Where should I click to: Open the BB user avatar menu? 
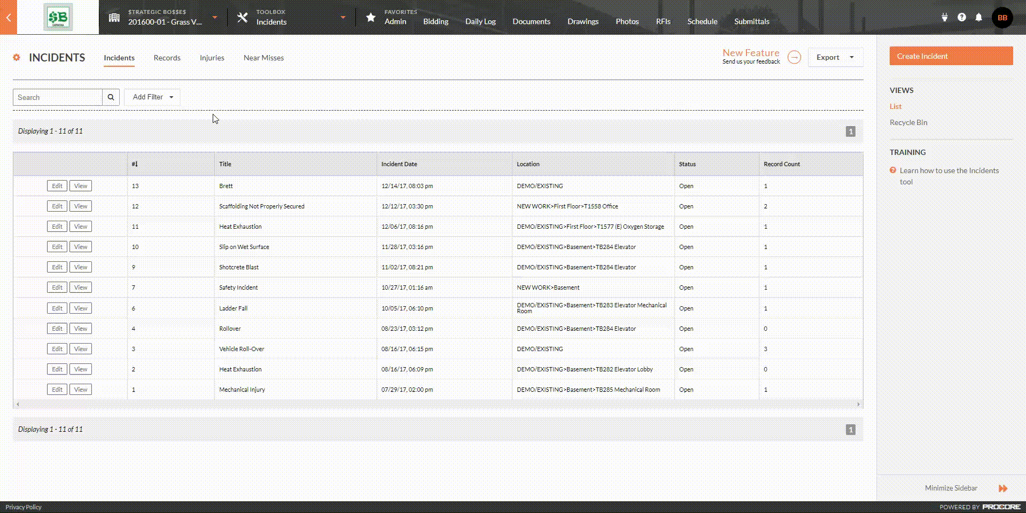tap(1002, 18)
